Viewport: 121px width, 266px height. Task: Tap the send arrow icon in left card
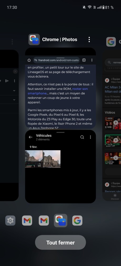[7, 81]
